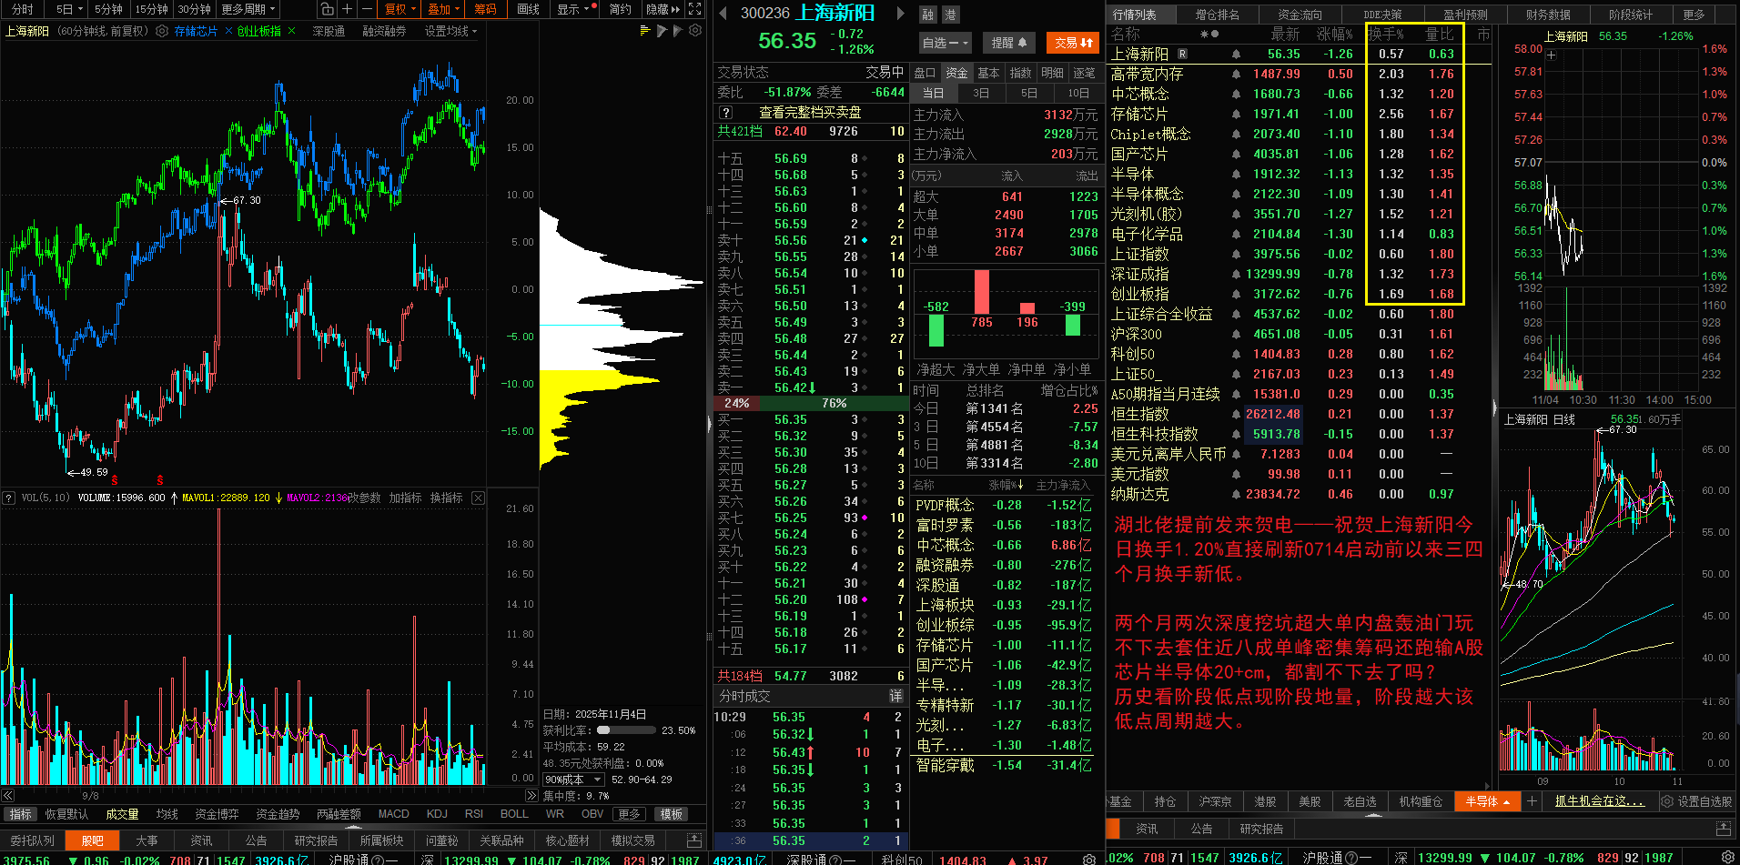Open 模板 template button

point(672,814)
